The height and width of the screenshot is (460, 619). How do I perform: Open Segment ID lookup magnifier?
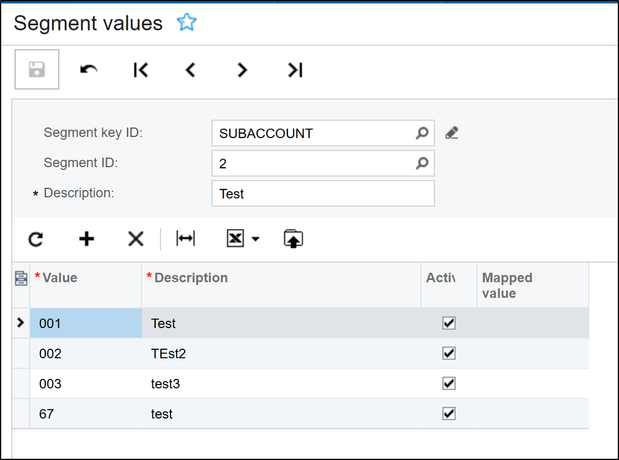click(x=422, y=163)
